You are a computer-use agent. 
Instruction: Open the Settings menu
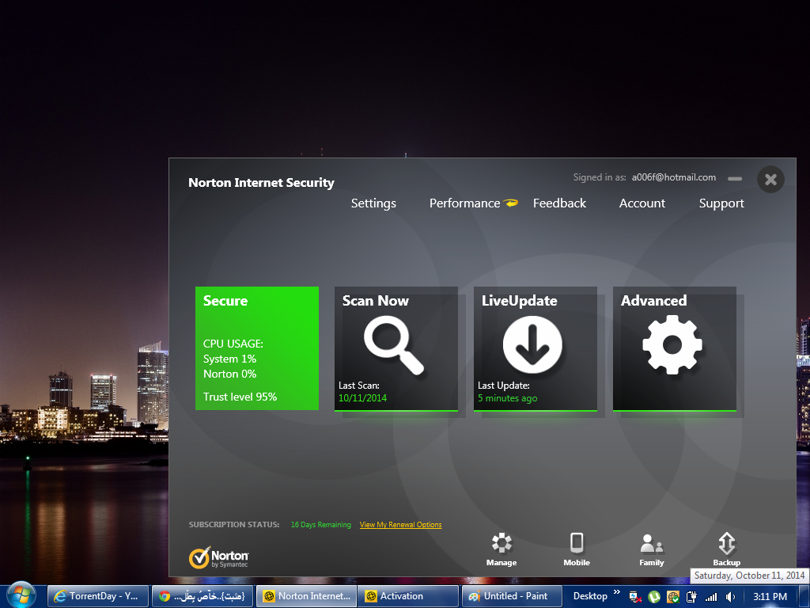[373, 203]
